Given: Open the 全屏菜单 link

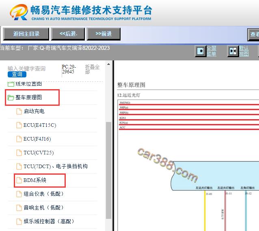Looking at the screenshot, I should pyautogui.click(x=211, y=51).
